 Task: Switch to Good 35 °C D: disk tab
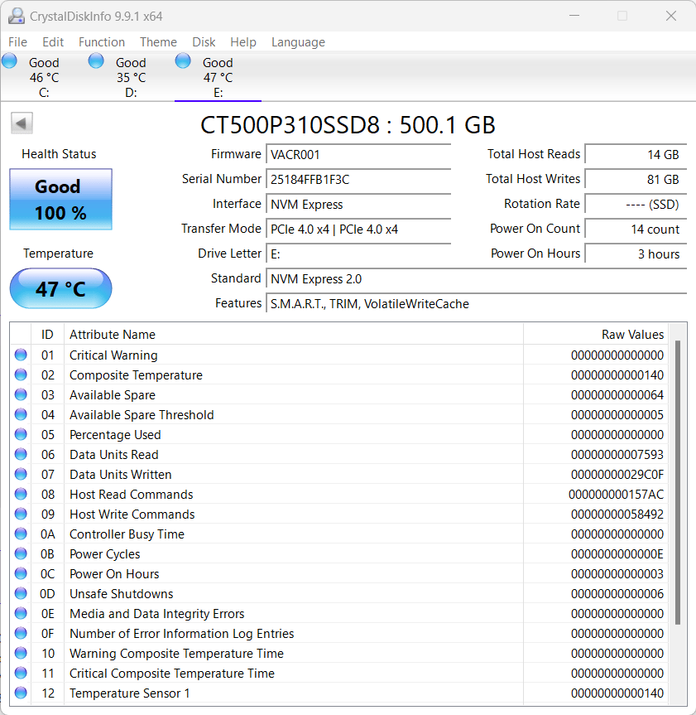131,76
